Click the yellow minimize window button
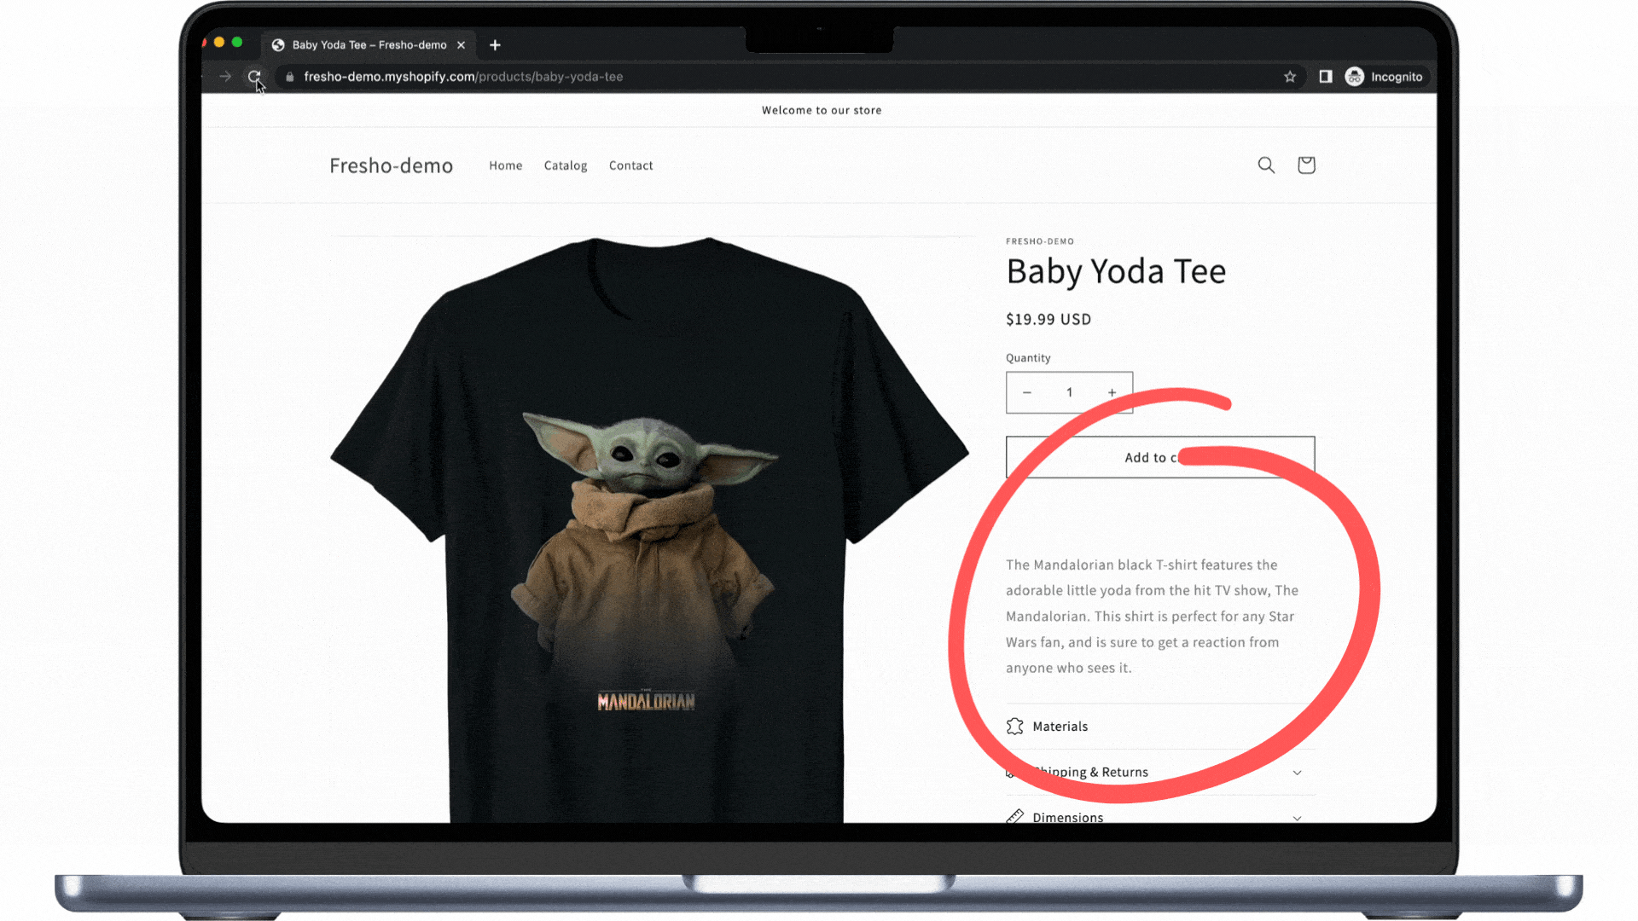1638x921 pixels. point(219,42)
